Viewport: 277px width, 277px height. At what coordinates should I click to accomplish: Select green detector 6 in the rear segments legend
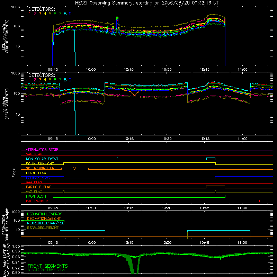(x=55, y=80)
